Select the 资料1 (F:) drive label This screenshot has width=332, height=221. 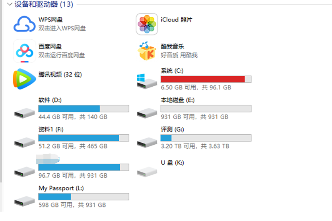click(x=50, y=130)
